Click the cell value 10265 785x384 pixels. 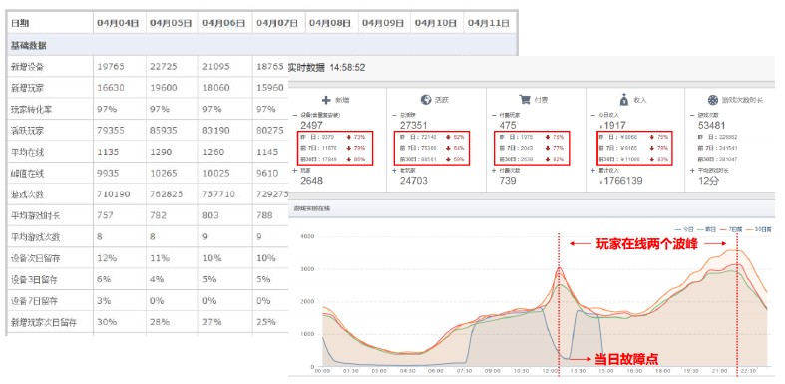164,174
